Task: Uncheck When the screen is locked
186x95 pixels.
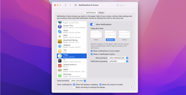Action: (x=100, y=84)
